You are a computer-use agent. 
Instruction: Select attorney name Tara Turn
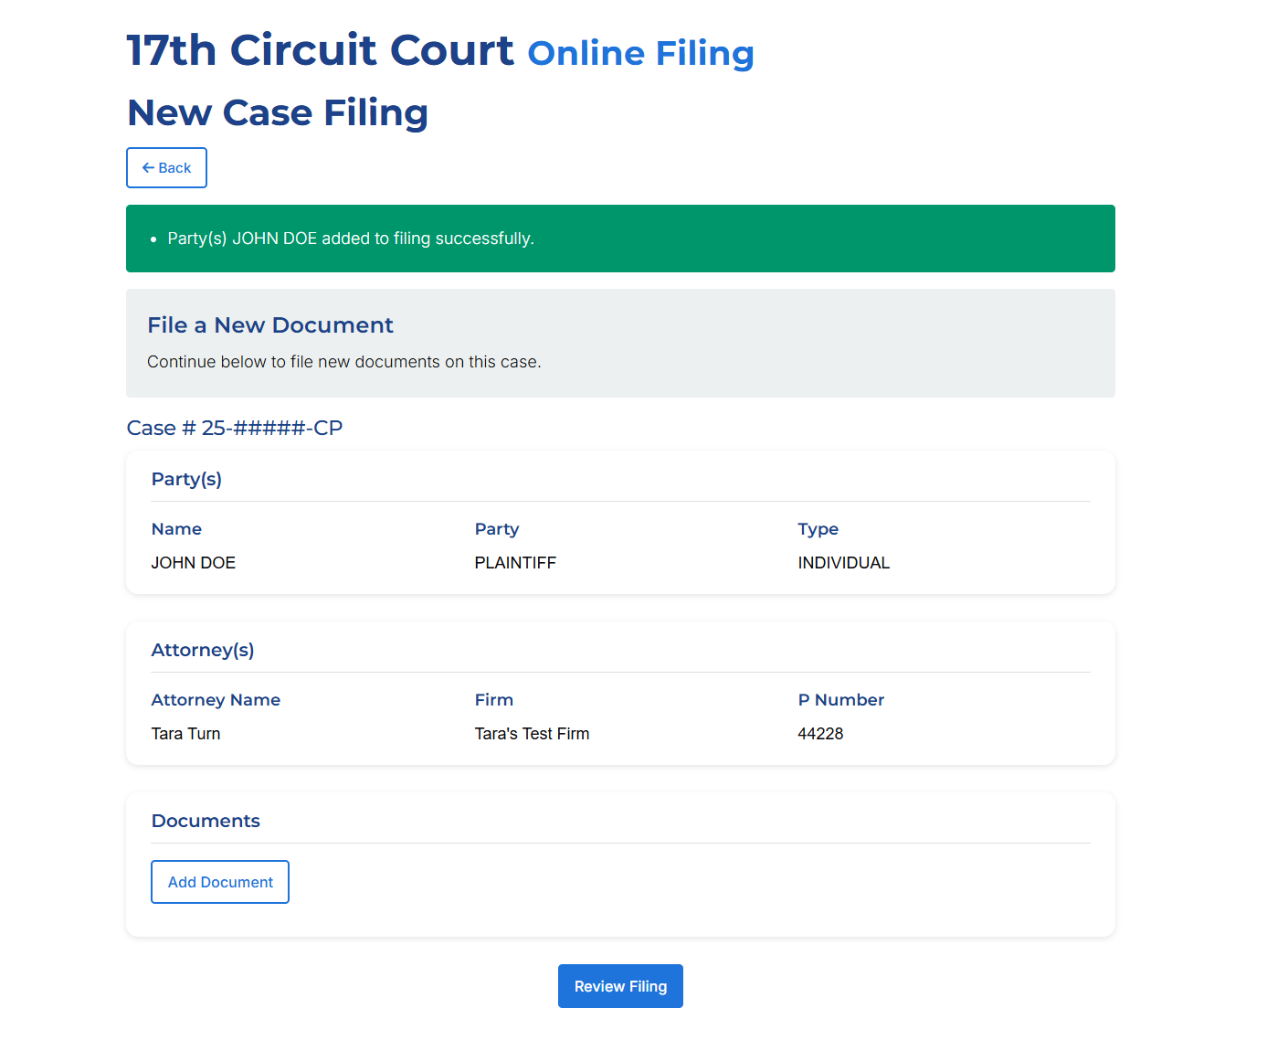tap(186, 734)
